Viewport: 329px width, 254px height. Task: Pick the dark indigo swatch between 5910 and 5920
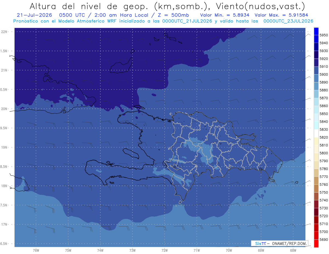pos(316,63)
